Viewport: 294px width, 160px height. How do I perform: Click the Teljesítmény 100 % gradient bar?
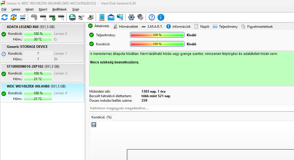[157, 35]
